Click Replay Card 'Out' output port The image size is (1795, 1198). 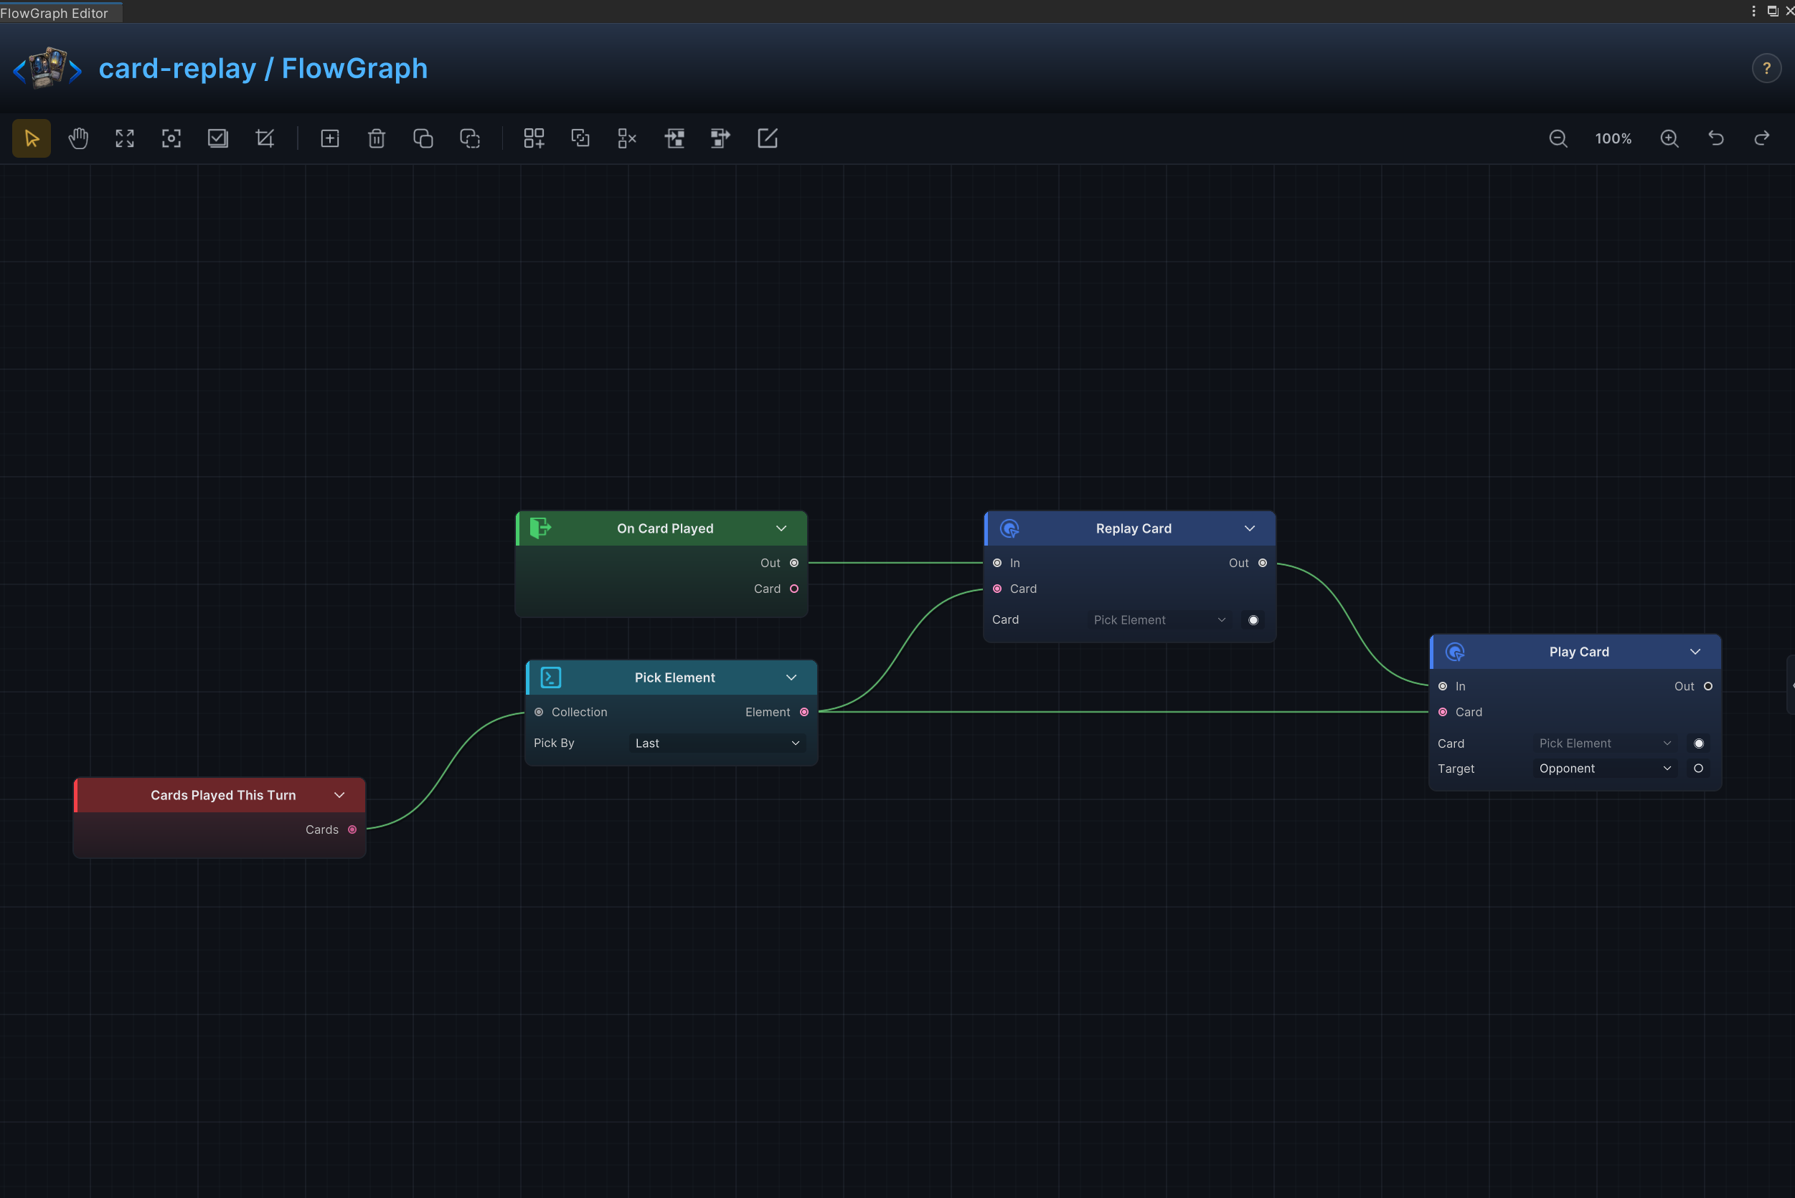[1263, 563]
